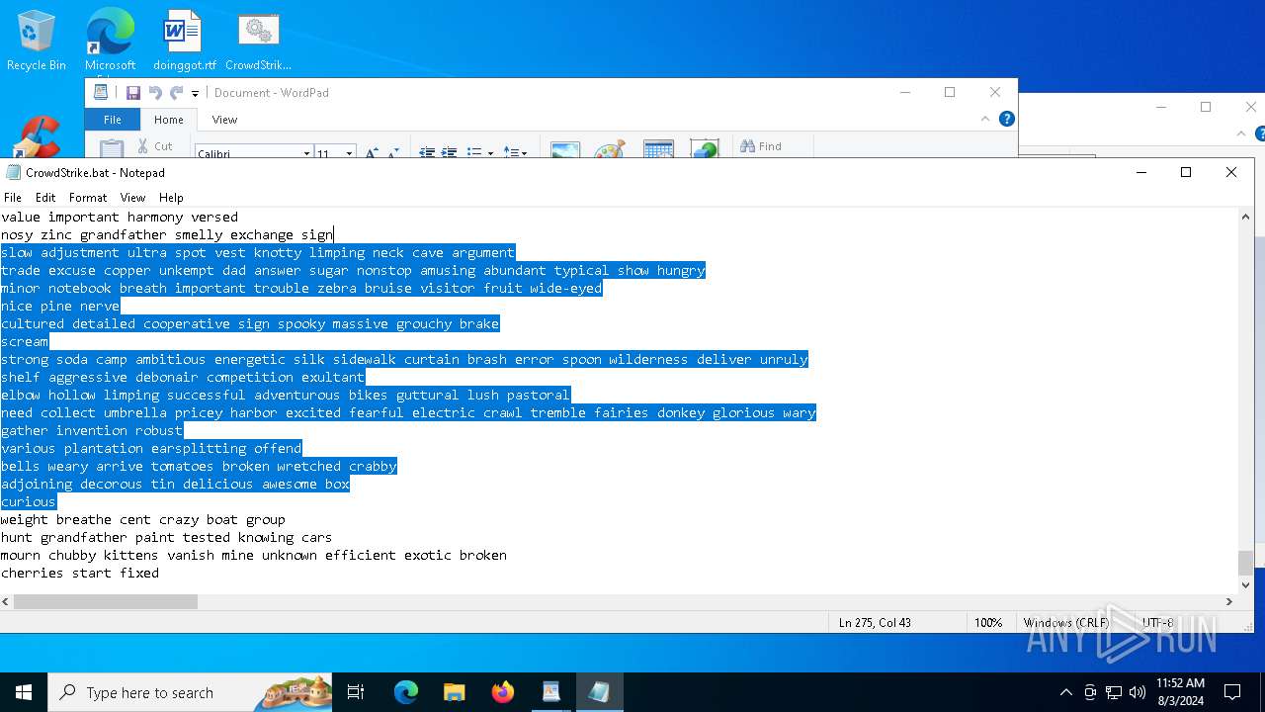Click the line 'value important harmony versed'
This screenshot has height=712, width=1265.
click(120, 217)
